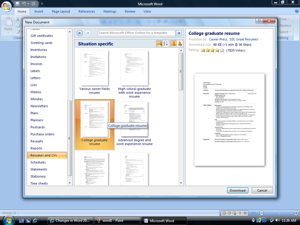Open the Insert ribbon tab

(x=39, y=11)
